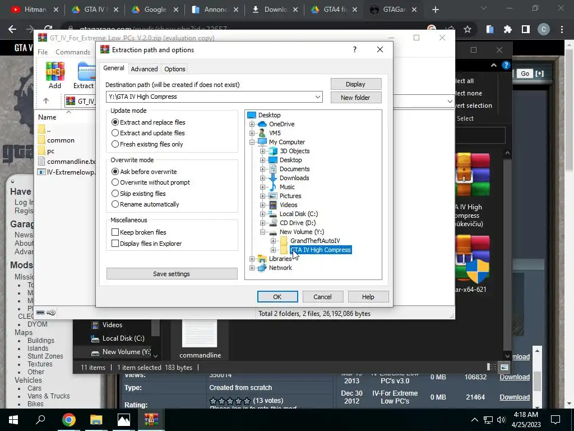The height and width of the screenshot is (431, 574).
Task: Open Chrome extensions puzzle icon
Action: (x=508, y=29)
